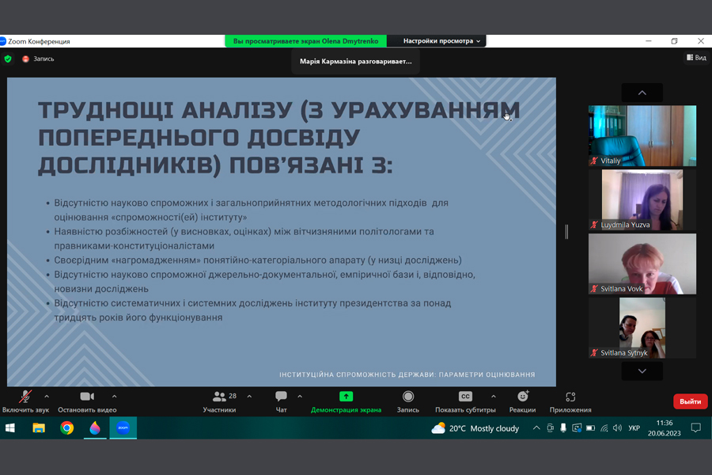Open network Wi-Fi tray icon
The height and width of the screenshot is (475, 712).
tap(604, 427)
